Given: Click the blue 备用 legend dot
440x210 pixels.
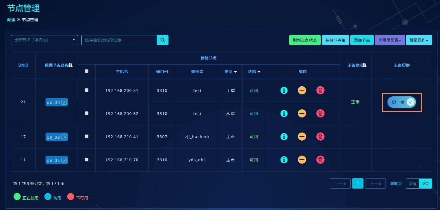Looking at the screenshot, I should (x=48, y=197).
